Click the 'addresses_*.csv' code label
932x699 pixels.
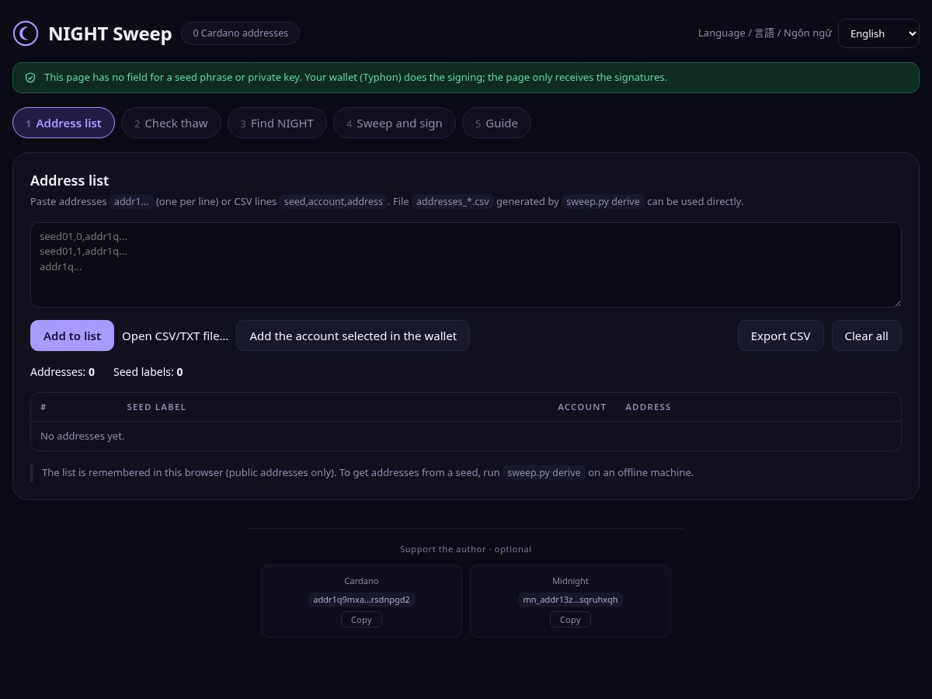[x=453, y=201]
